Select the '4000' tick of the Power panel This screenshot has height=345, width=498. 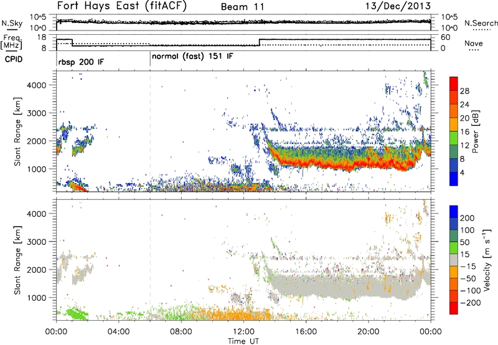[x=36, y=85]
